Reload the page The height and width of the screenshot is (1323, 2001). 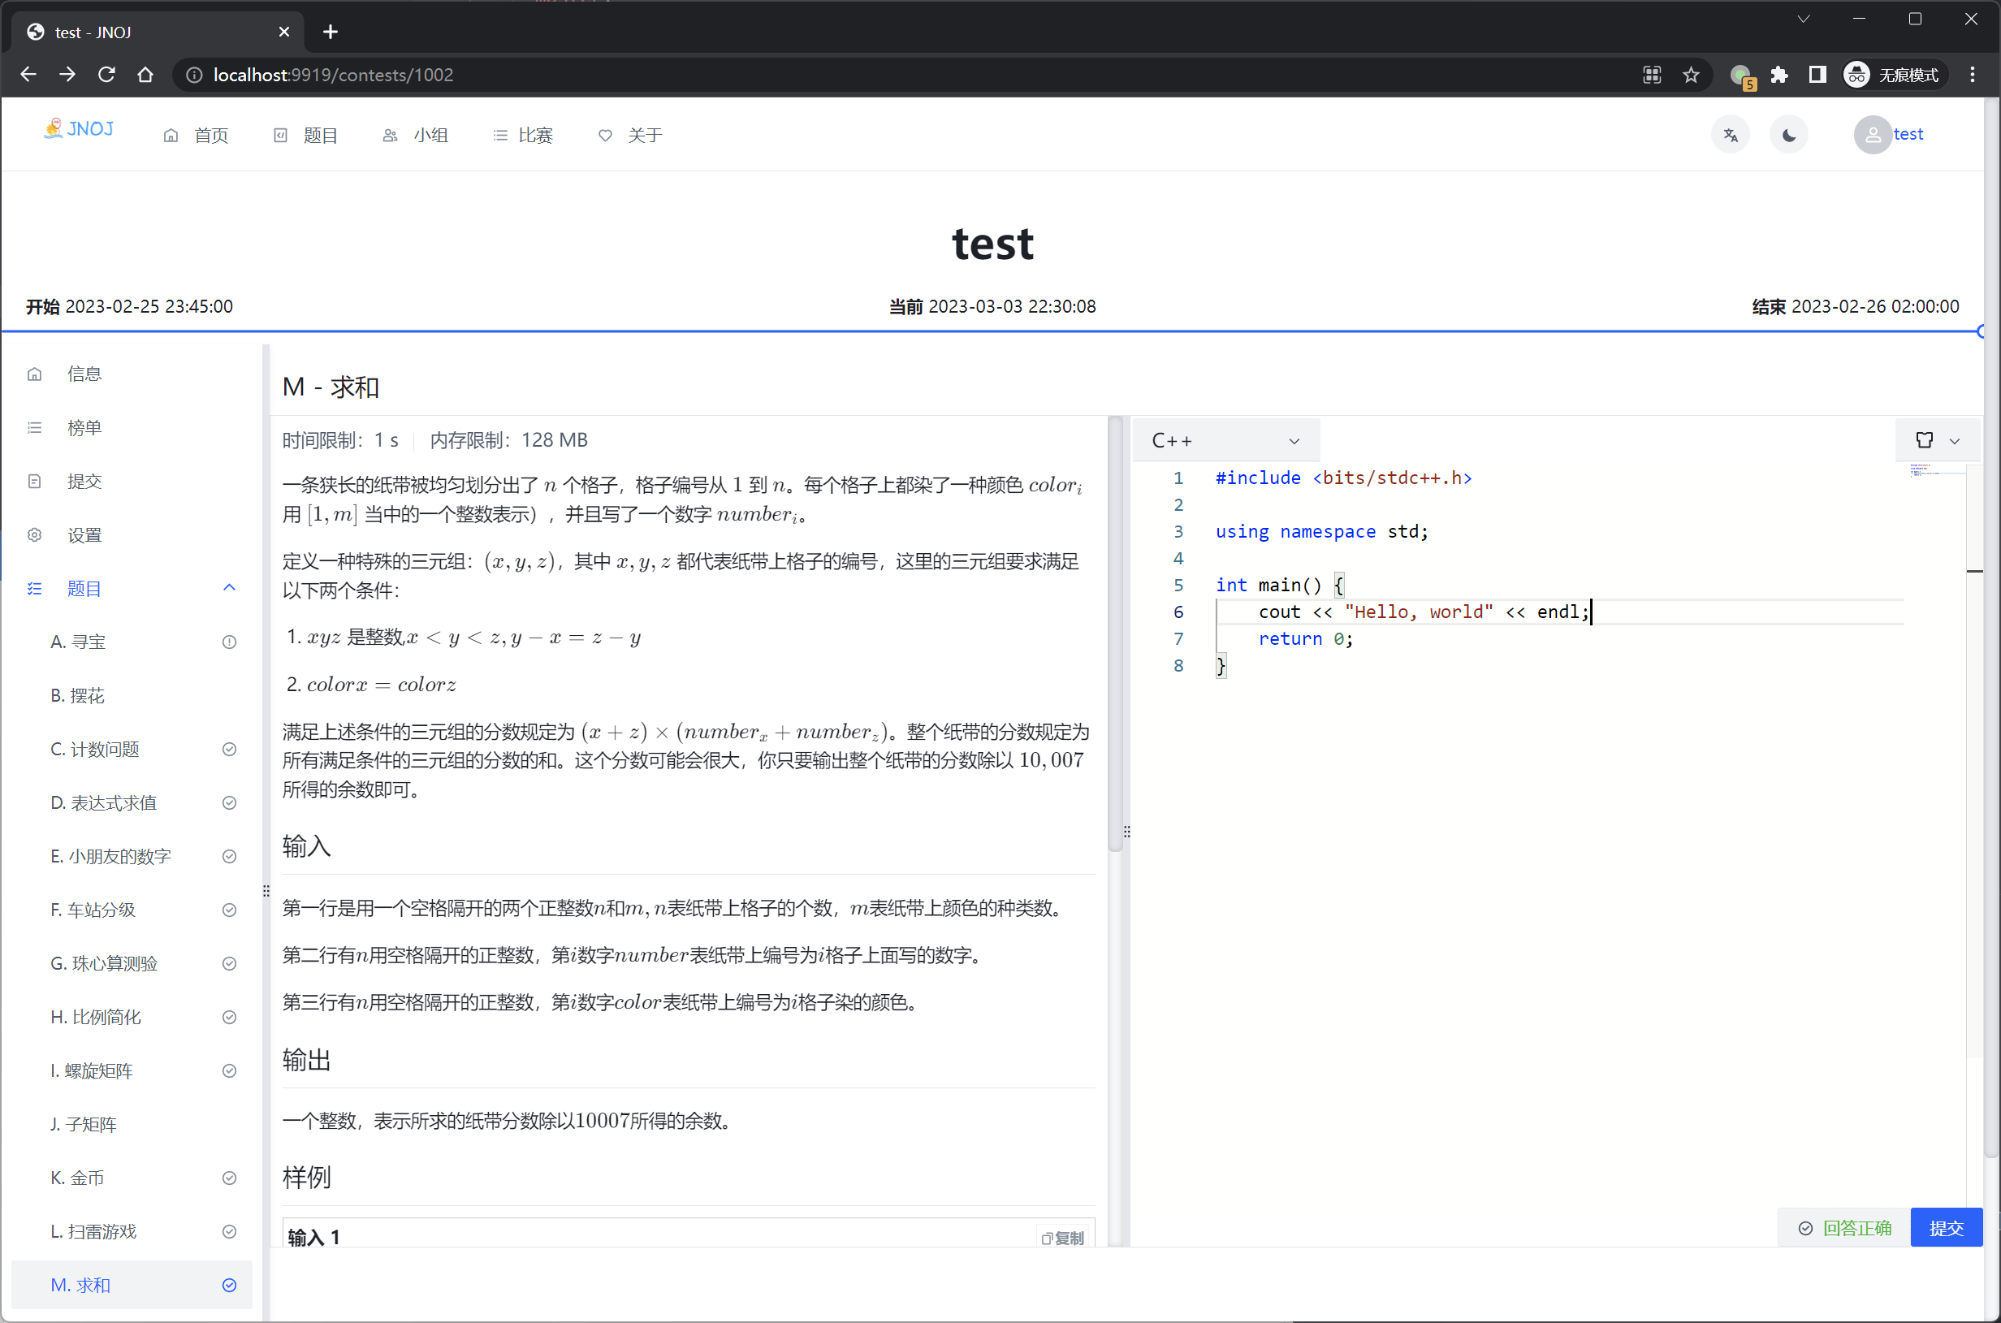tap(106, 75)
